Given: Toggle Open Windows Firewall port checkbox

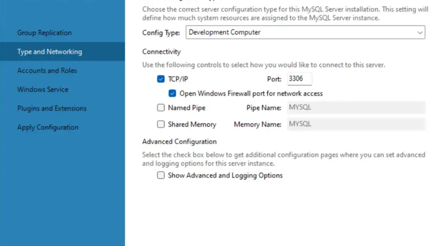Looking at the screenshot, I should click(172, 93).
